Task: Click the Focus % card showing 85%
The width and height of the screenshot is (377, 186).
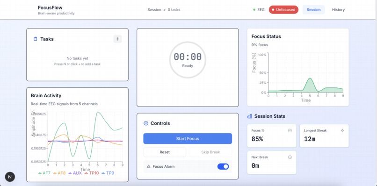Action: [272, 136]
